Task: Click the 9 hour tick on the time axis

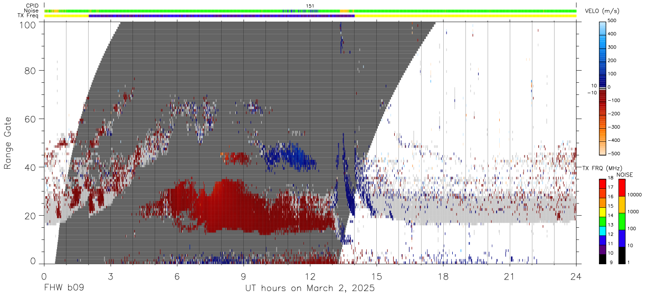Action: (243, 276)
